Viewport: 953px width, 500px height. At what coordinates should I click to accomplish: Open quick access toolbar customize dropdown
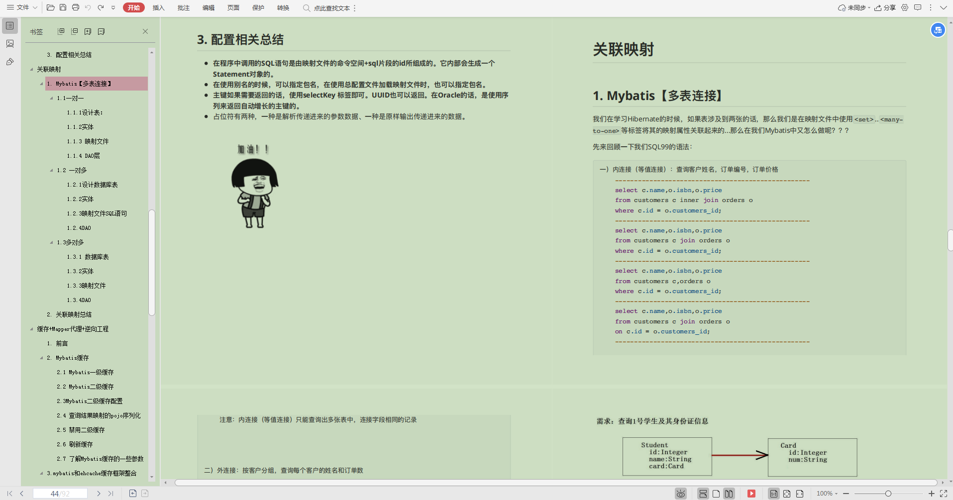click(x=113, y=8)
